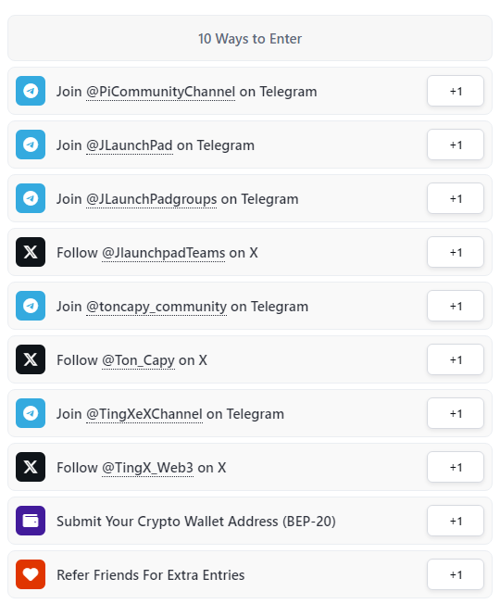The image size is (500, 604).
Task: Claim +1 for joining JLaunchPad Telegram
Action: pyautogui.click(x=456, y=145)
